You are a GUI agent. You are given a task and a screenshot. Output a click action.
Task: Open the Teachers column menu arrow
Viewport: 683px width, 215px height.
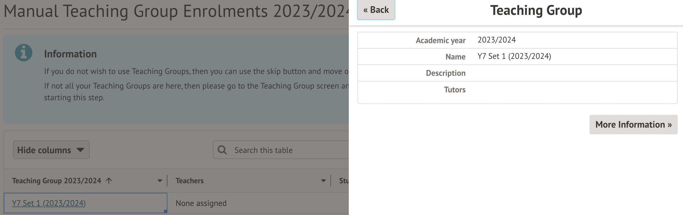tap(323, 181)
